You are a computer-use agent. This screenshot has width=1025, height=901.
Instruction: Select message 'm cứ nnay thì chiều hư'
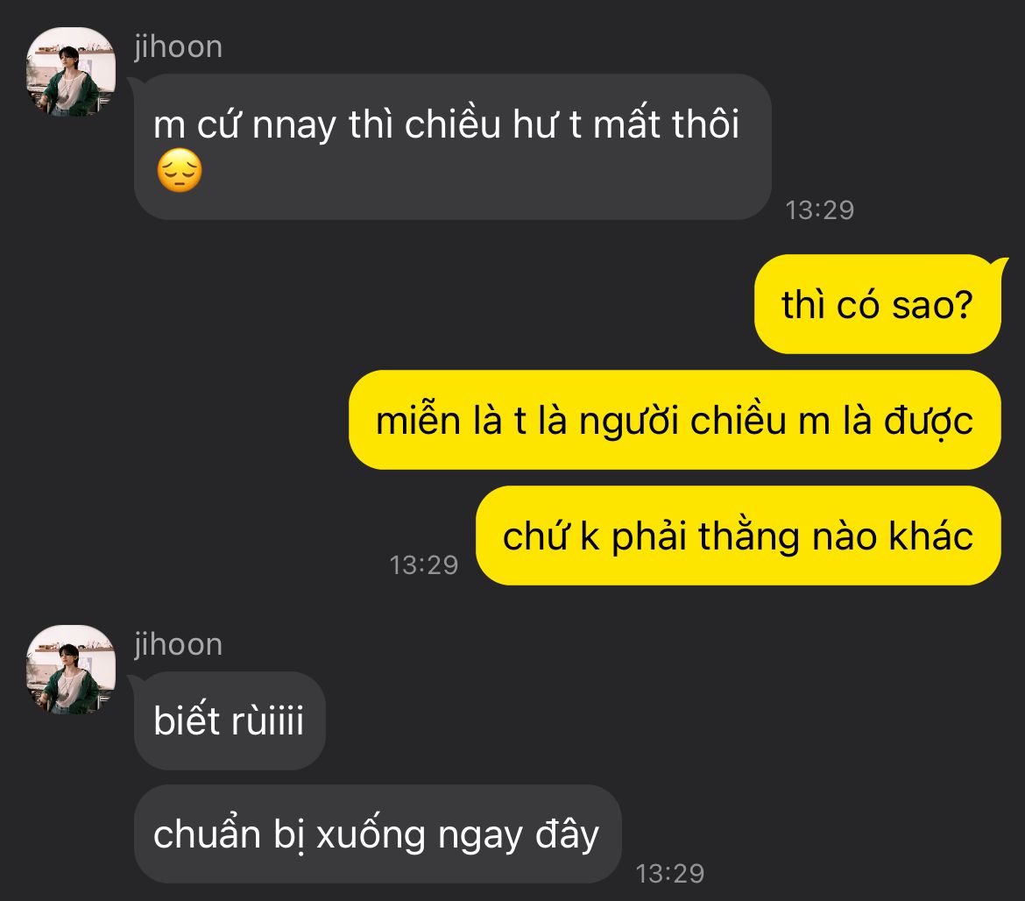[x=452, y=146]
